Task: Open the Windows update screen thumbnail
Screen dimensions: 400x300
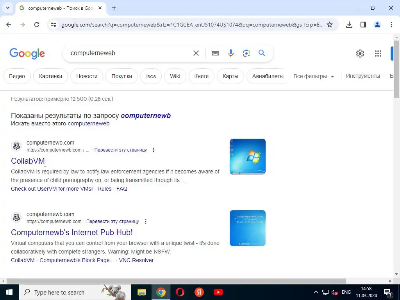Action: click(x=247, y=228)
